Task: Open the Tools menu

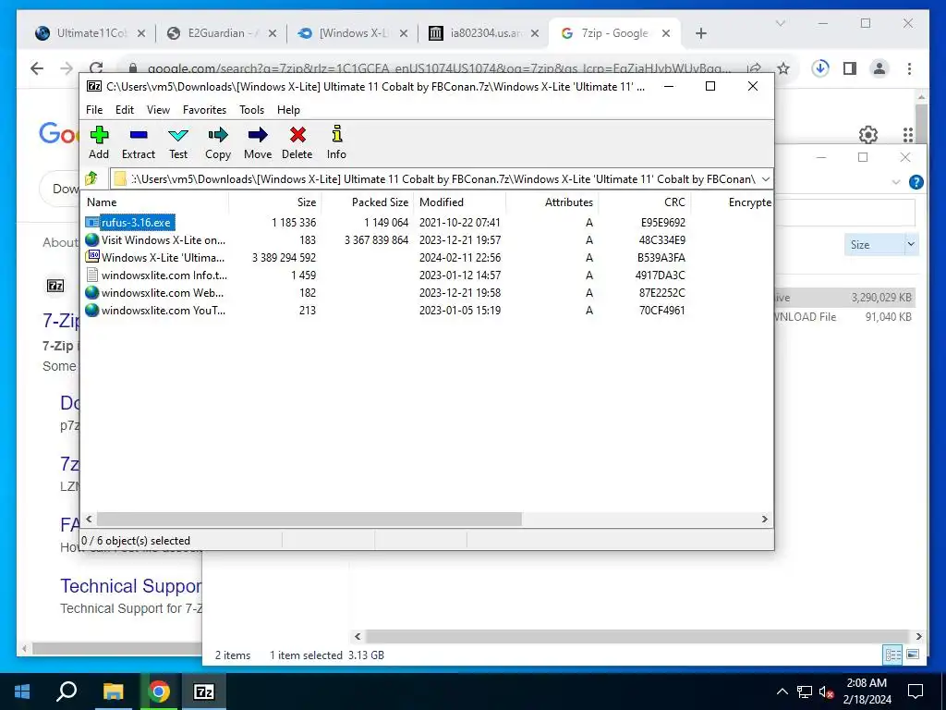Action: 251,109
